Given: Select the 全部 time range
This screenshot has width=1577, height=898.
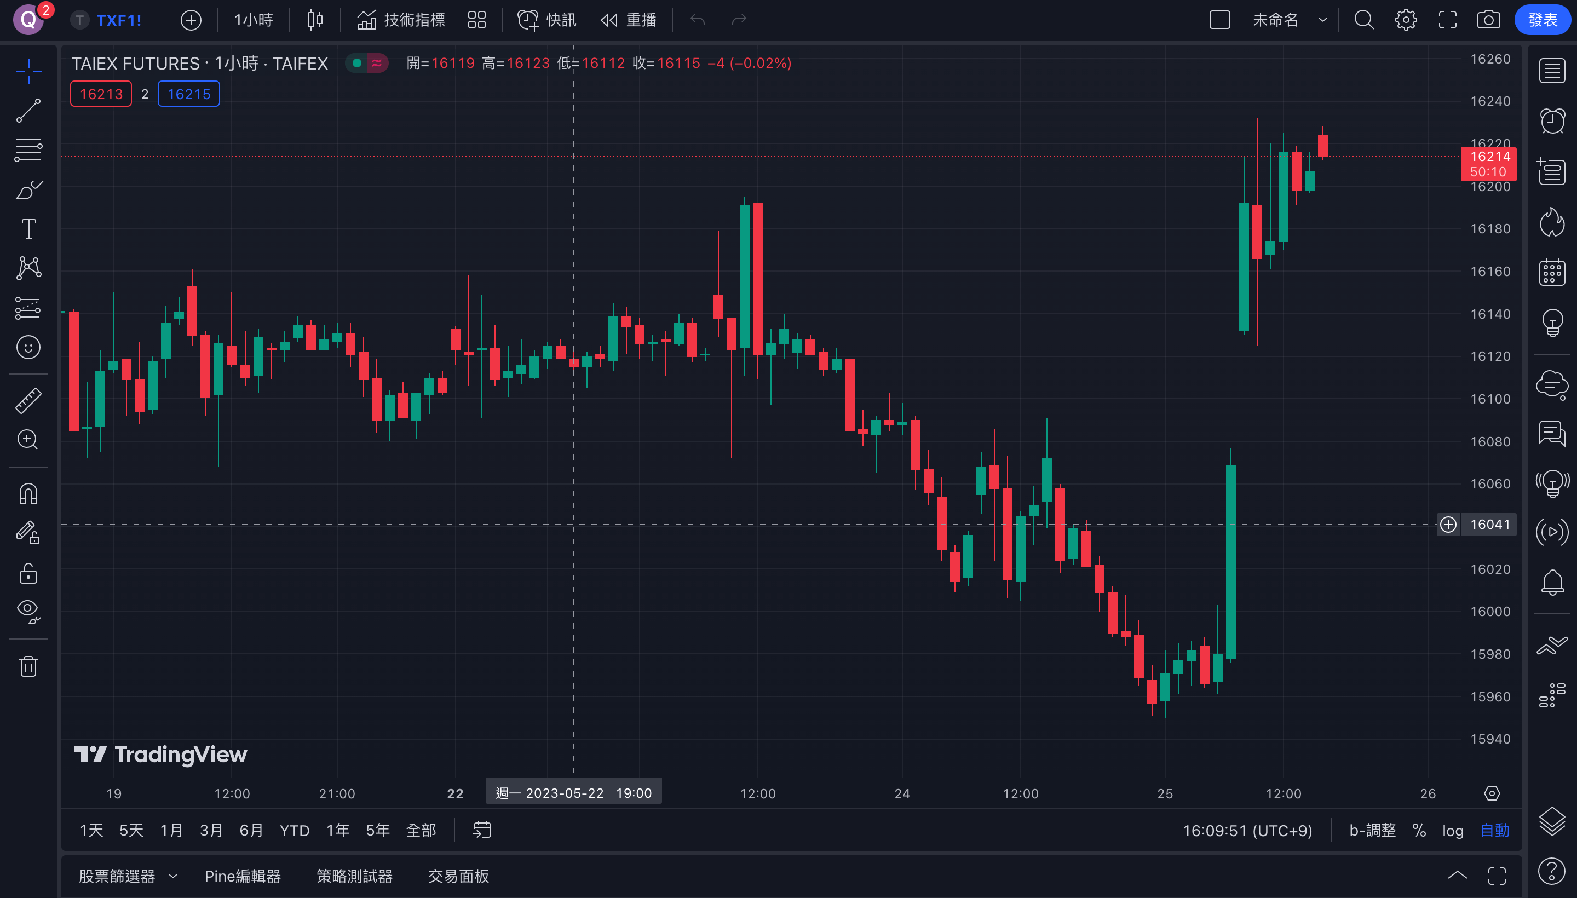Looking at the screenshot, I should coord(421,831).
